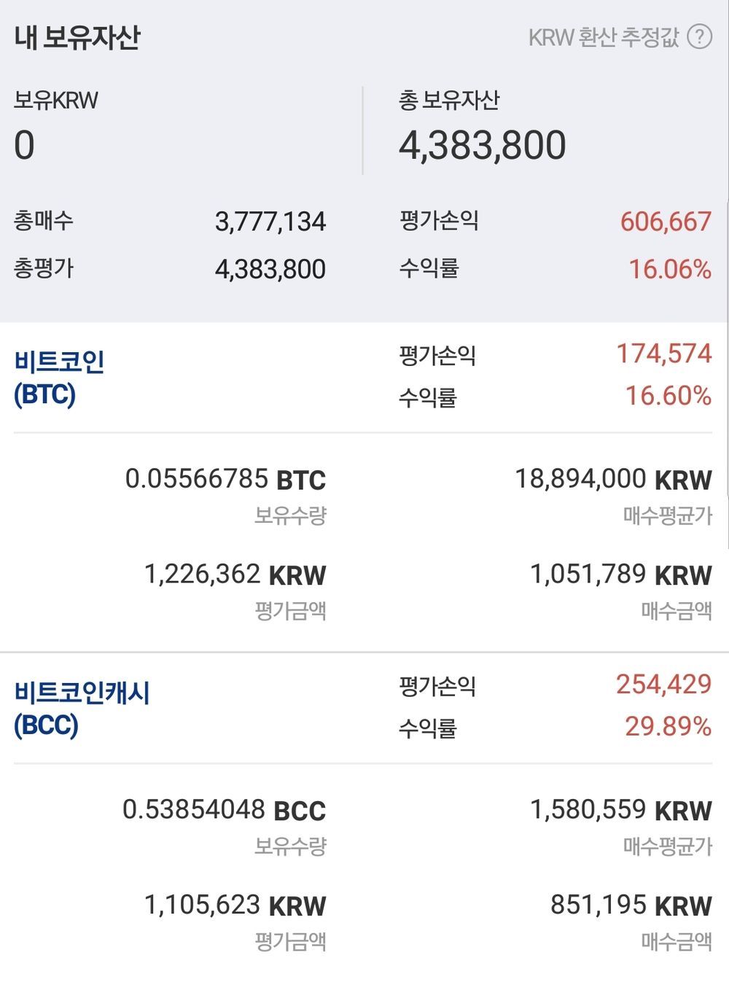This screenshot has height=982, width=729.
Task: Tap the 총 보유자산 large total amount
Action: click(482, 145)
